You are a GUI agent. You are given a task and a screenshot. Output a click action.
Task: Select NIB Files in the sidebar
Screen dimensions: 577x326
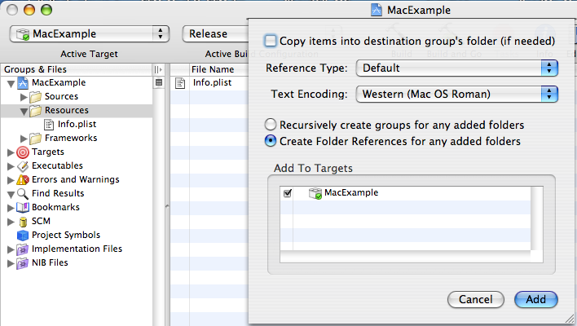click(50, 262)
